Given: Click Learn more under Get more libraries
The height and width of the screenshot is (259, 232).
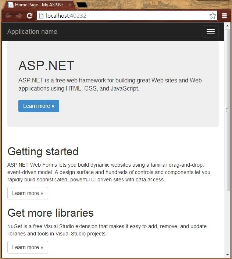Looking at the screenshot, I should [x=28, y=247].
